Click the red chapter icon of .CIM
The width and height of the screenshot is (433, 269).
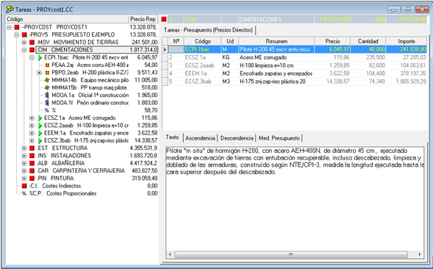point(32,50)
